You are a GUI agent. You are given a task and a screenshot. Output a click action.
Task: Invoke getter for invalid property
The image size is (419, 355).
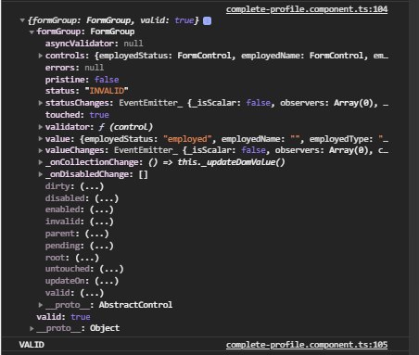coord(102,222)
